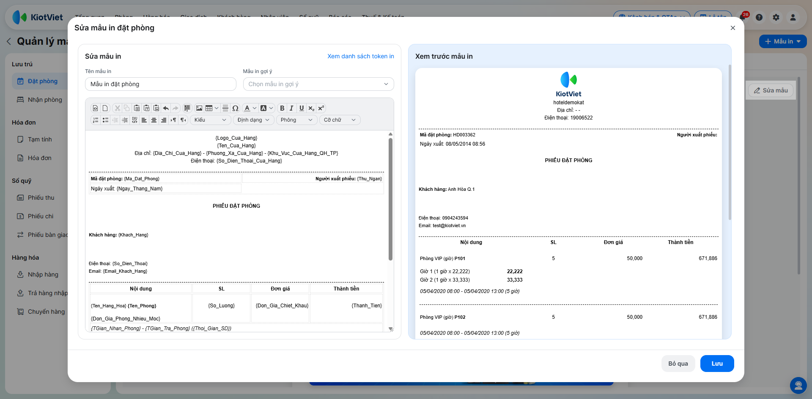Set text direction left-to-right
The height and width of the screenshot is (399, 812).
[x=173, y=120]
